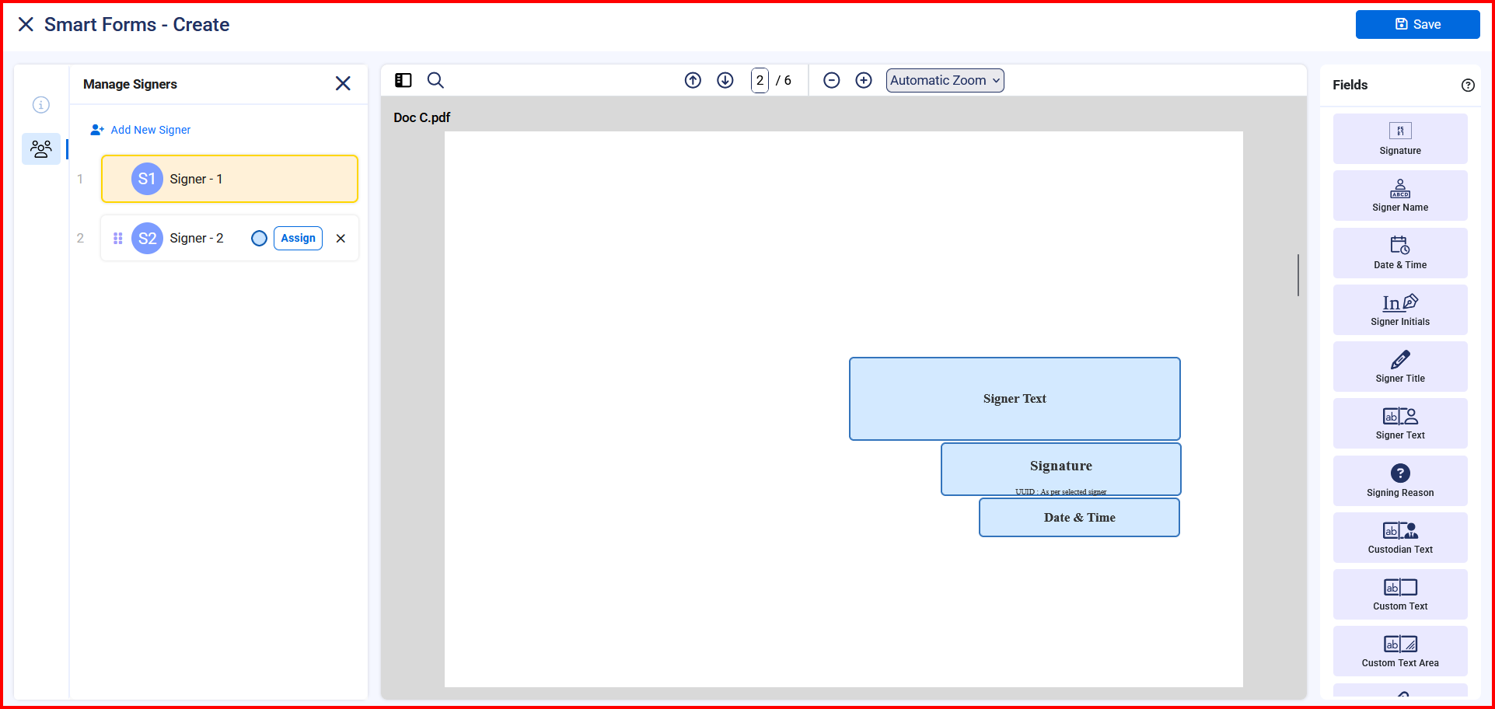This screenshot has width=1495, height=709.
Task: Go to previous page with up arrow
Action: tap(693, 80)
